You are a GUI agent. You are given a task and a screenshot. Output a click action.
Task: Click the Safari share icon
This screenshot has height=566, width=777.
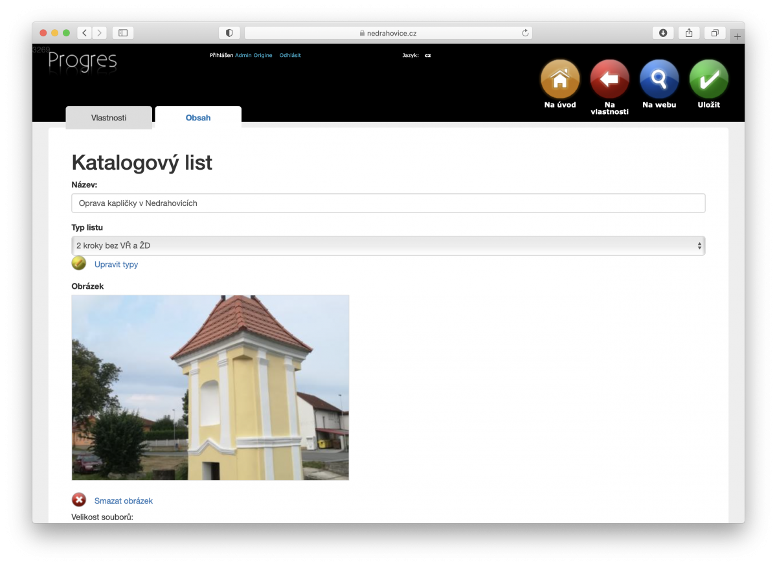688,32
